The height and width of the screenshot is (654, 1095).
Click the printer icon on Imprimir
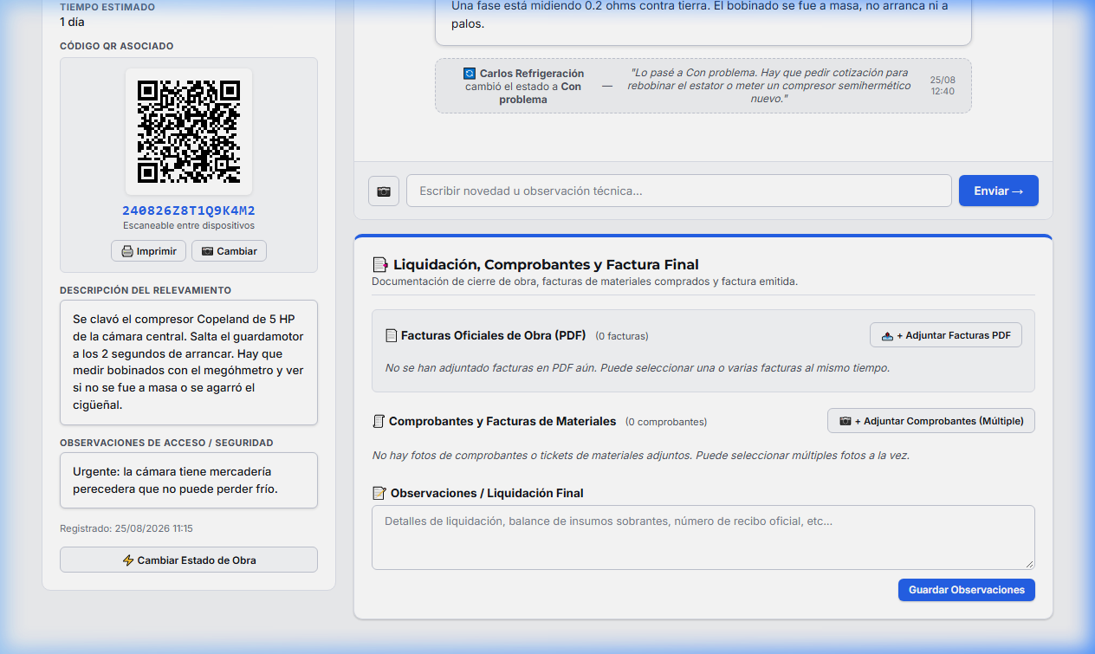click(127, 251)
